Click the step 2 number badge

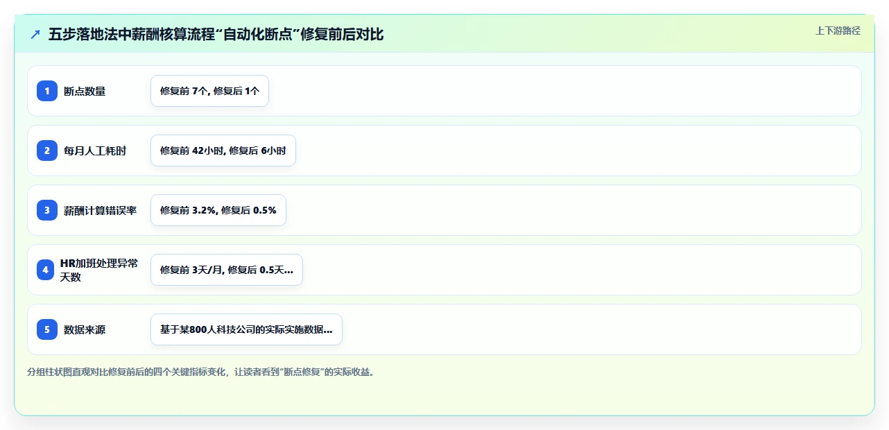47,150
